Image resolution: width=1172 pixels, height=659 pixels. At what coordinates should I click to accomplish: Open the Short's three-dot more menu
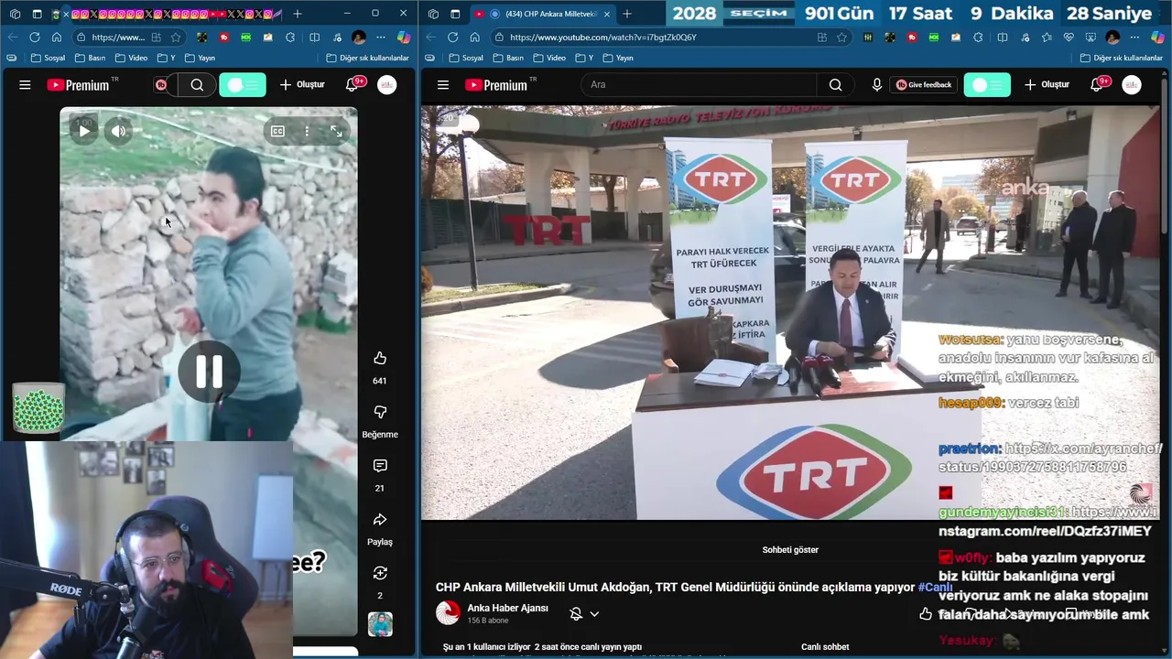307,131
